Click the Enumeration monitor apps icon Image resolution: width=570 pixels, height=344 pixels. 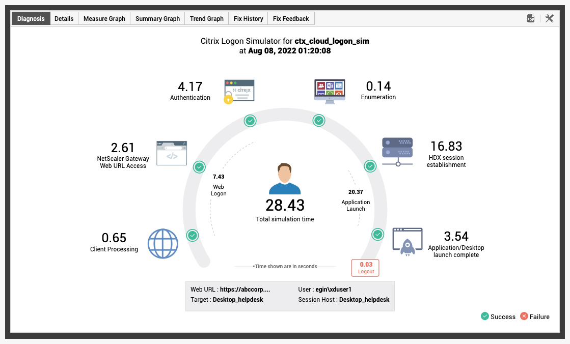click(330, 92)
